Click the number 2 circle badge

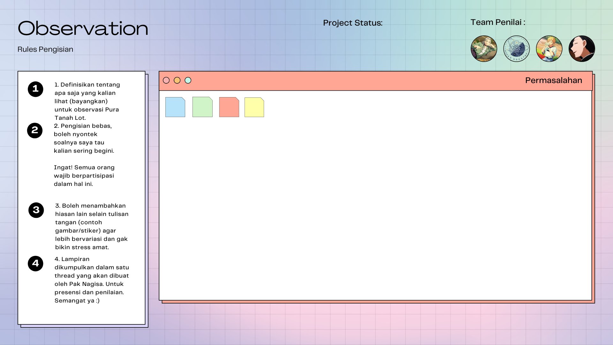tap(35, 130)
